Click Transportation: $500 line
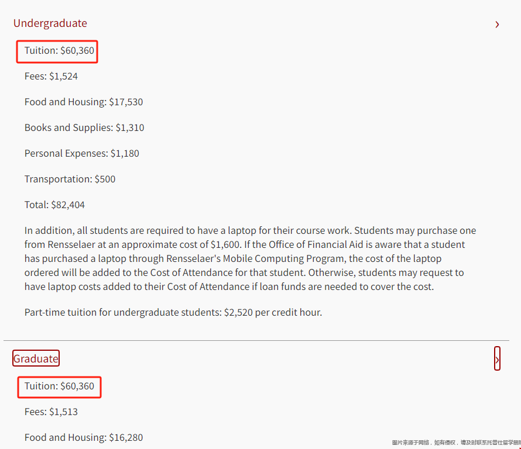The height and width of the screenshot is (449, 521). pos(70,179)
